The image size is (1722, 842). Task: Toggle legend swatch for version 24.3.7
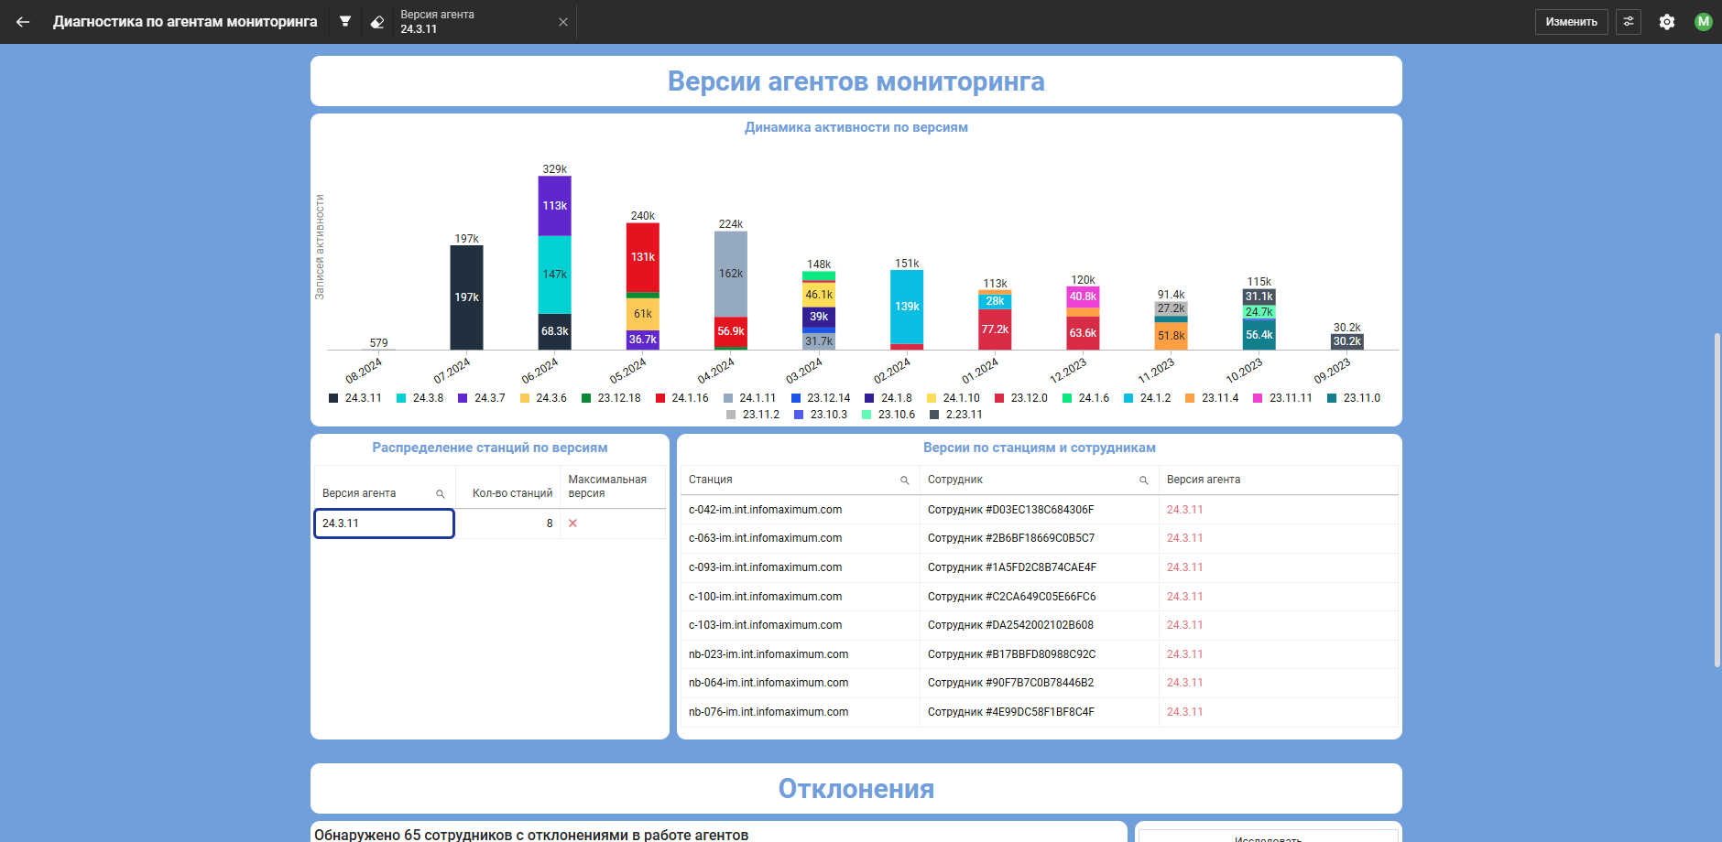463,398
